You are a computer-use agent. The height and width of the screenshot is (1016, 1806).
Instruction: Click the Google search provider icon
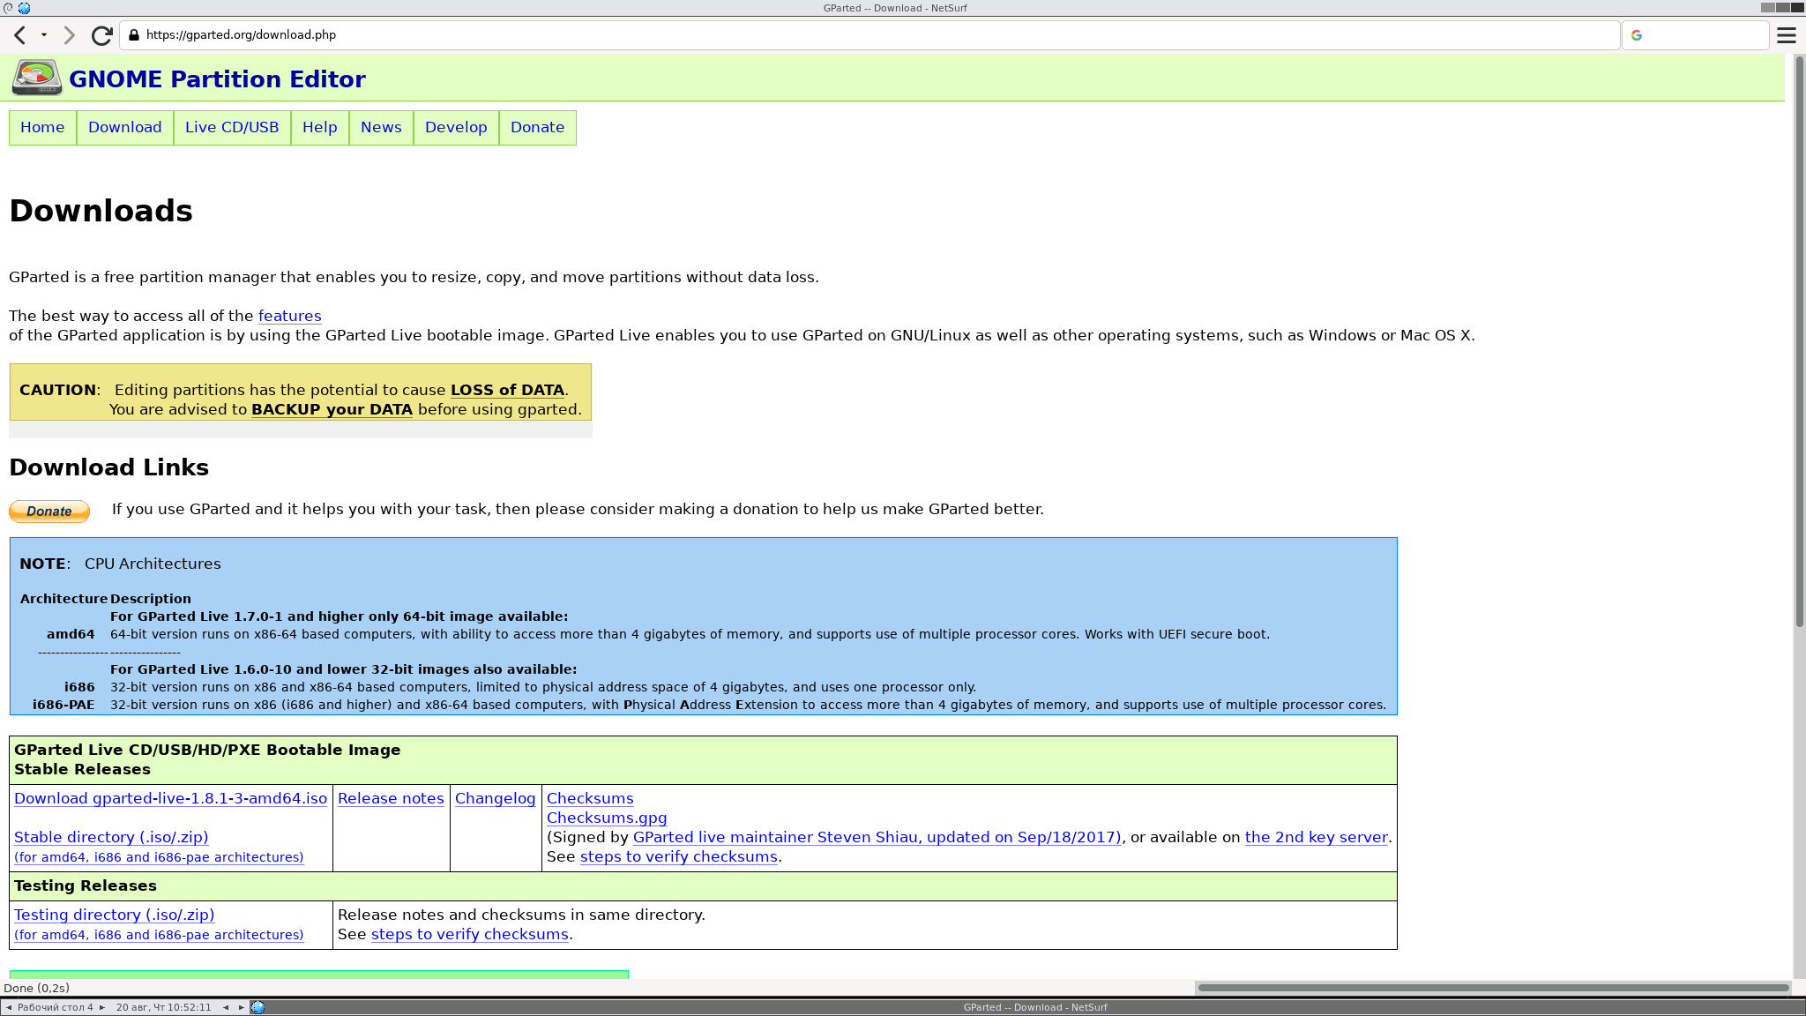click(x=1637, y=35)
